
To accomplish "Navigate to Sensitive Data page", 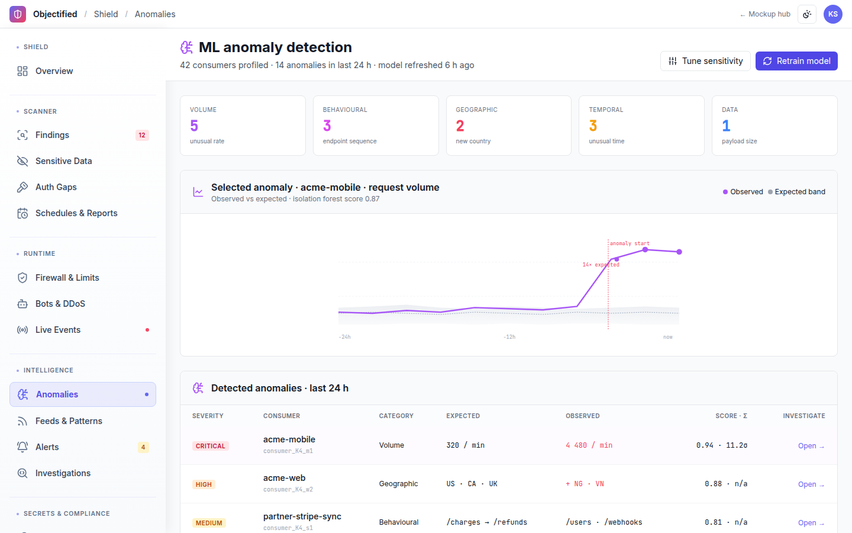I will (x=83, y=161).
